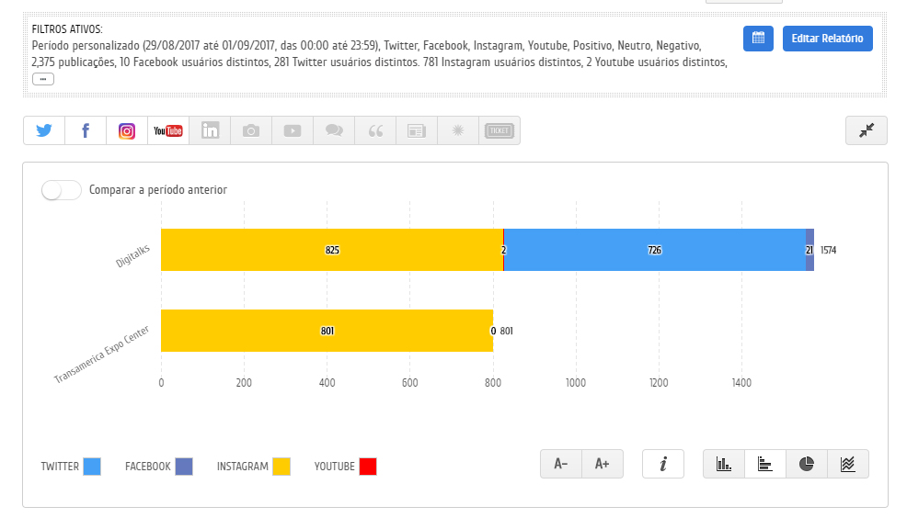Expand the active filters ellipsis
Screen dimensions: 907x518
click(43, 79)
